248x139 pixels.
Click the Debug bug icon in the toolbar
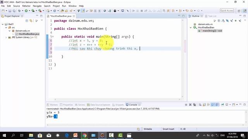19,11
